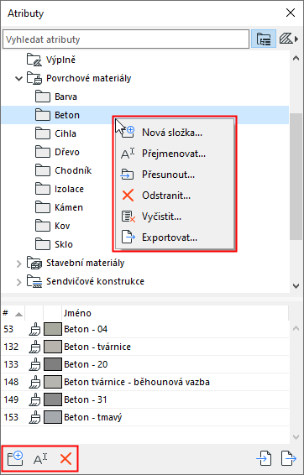
Task: Select the Výplně folder
Action: pos(51,60)
